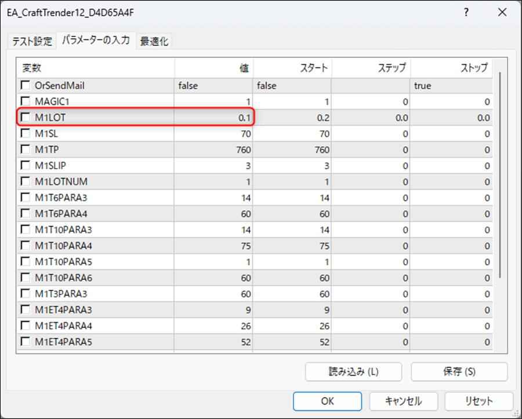Close the EA_CraftTrender12 dialog window
The width and height of the screenshot is (522, 419).
[x=500, y=13]
